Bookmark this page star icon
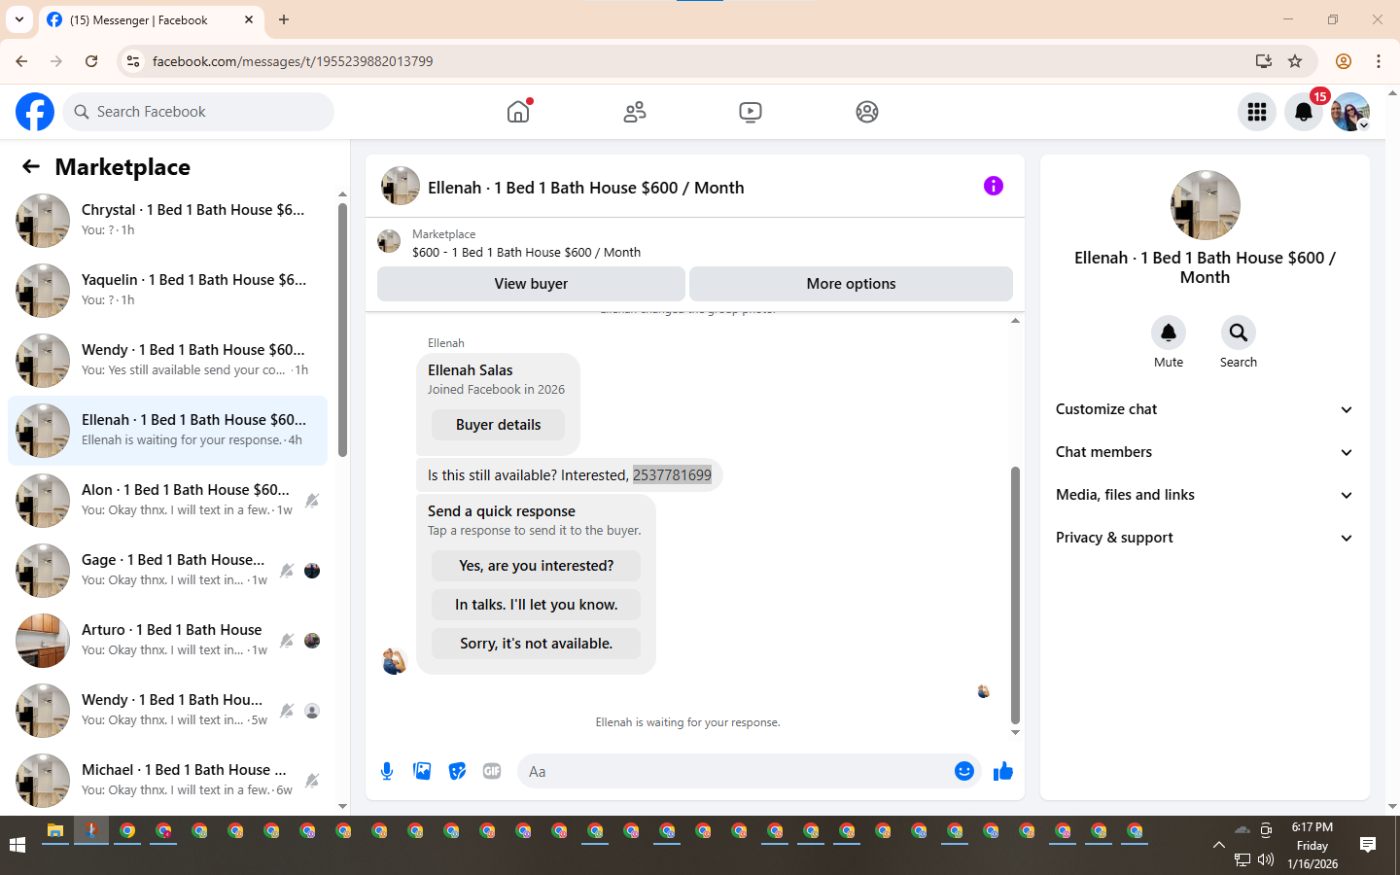 coord(1295,61)
